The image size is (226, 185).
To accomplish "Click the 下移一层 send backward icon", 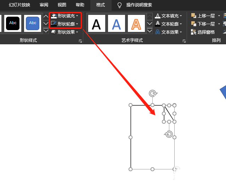I will [194, 24].
